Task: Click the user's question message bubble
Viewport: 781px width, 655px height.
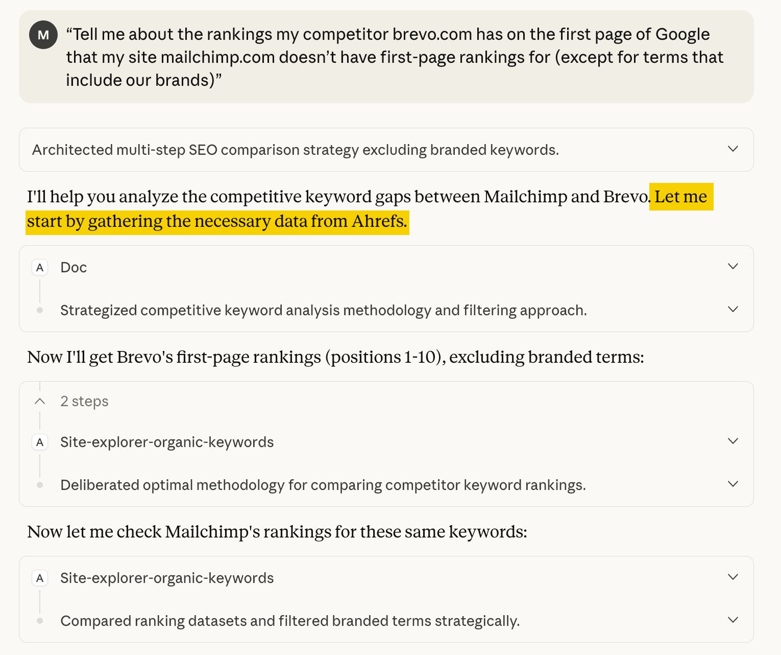Action: [388, 56]
